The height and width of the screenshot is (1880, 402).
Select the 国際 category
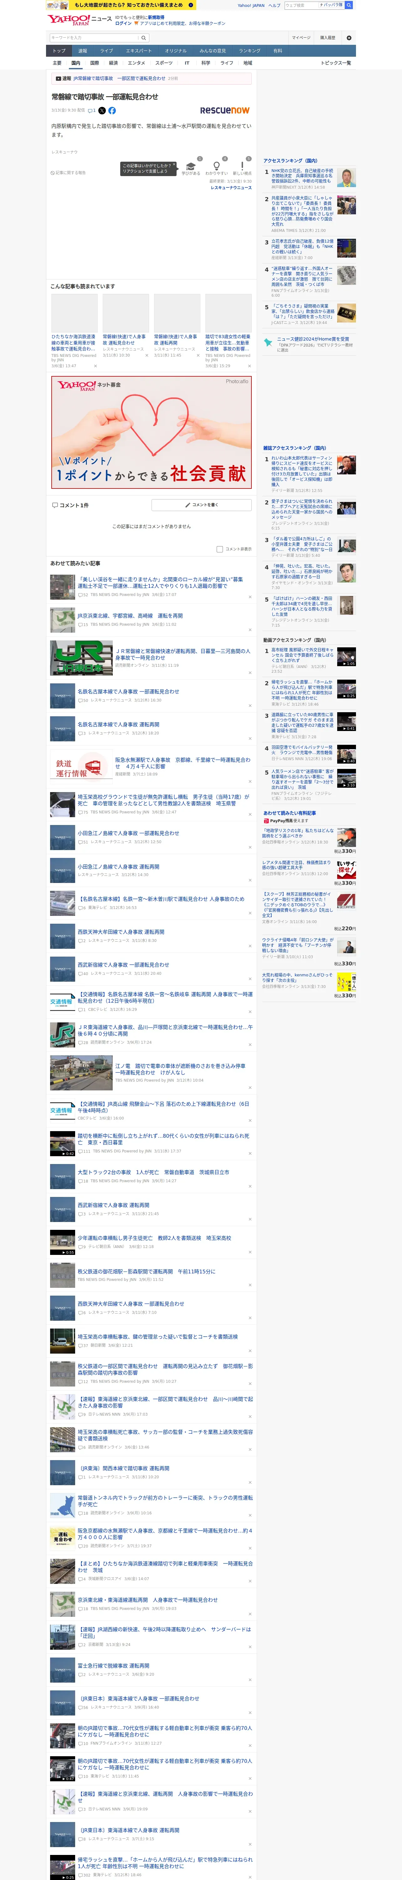pos(94,64)
